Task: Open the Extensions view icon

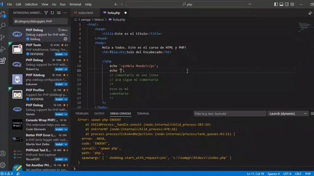Action: coord(3,61)
